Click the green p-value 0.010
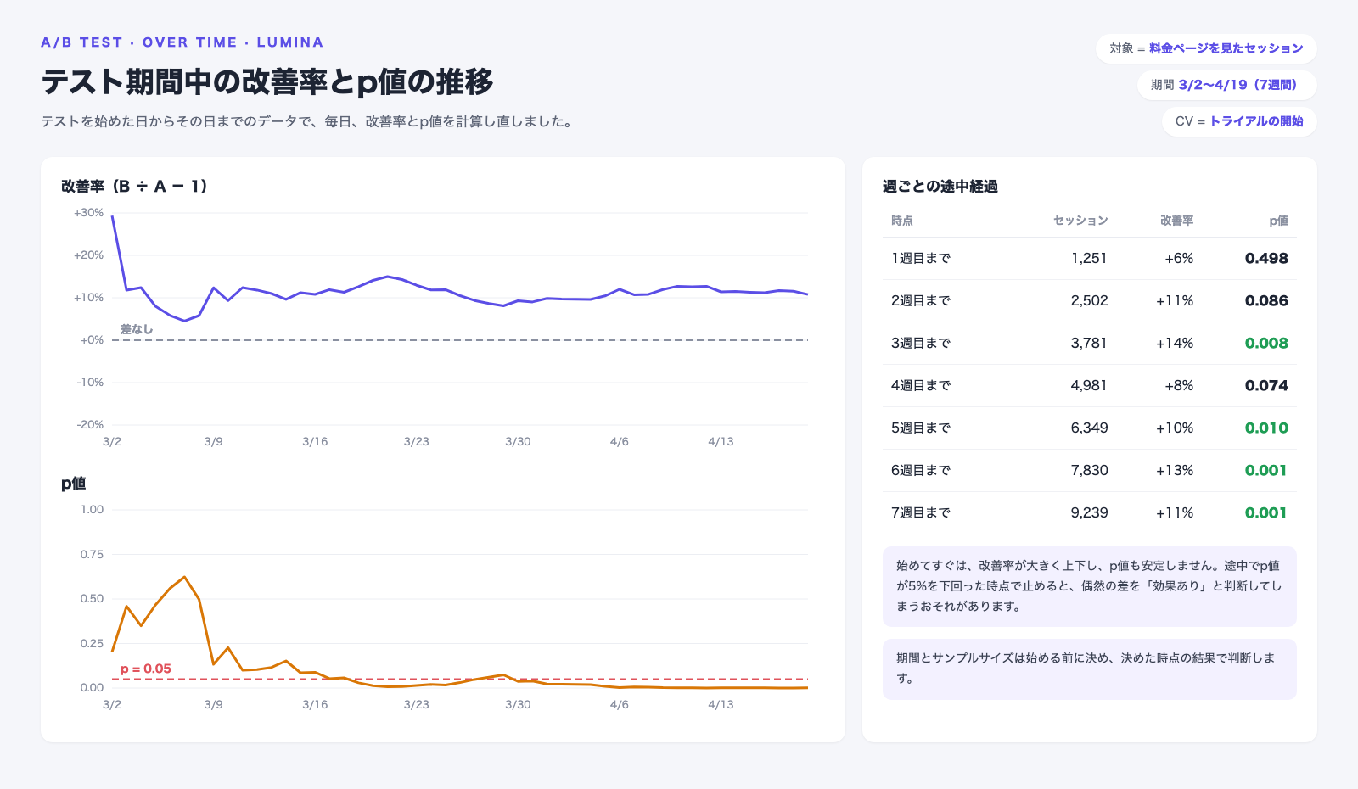 coord(1266,428)
